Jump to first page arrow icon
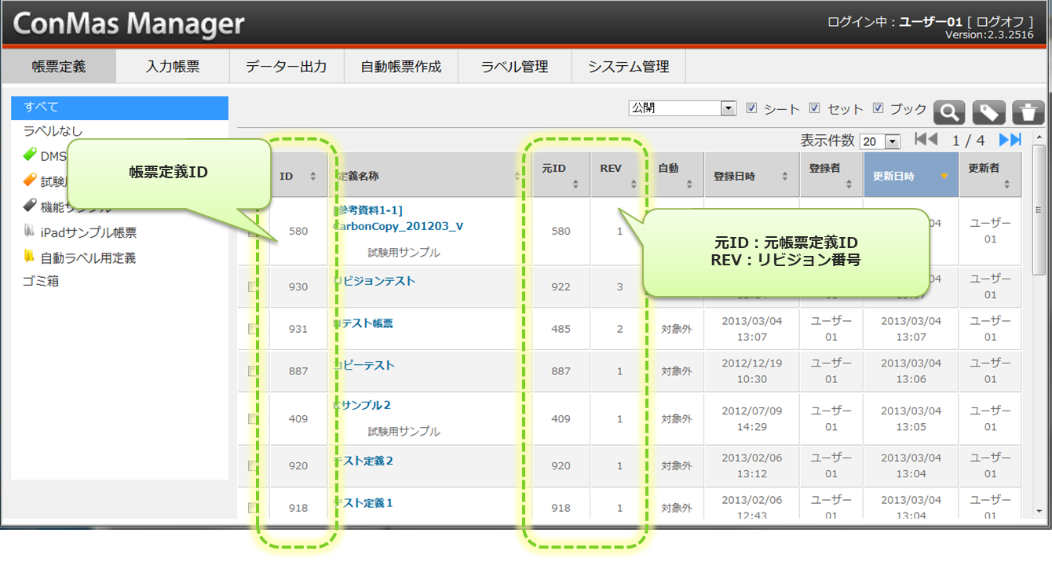Screen dimensions: 1052x562 tap(926, 140)
